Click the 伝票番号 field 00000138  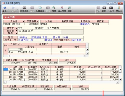(x=32, y=24)
